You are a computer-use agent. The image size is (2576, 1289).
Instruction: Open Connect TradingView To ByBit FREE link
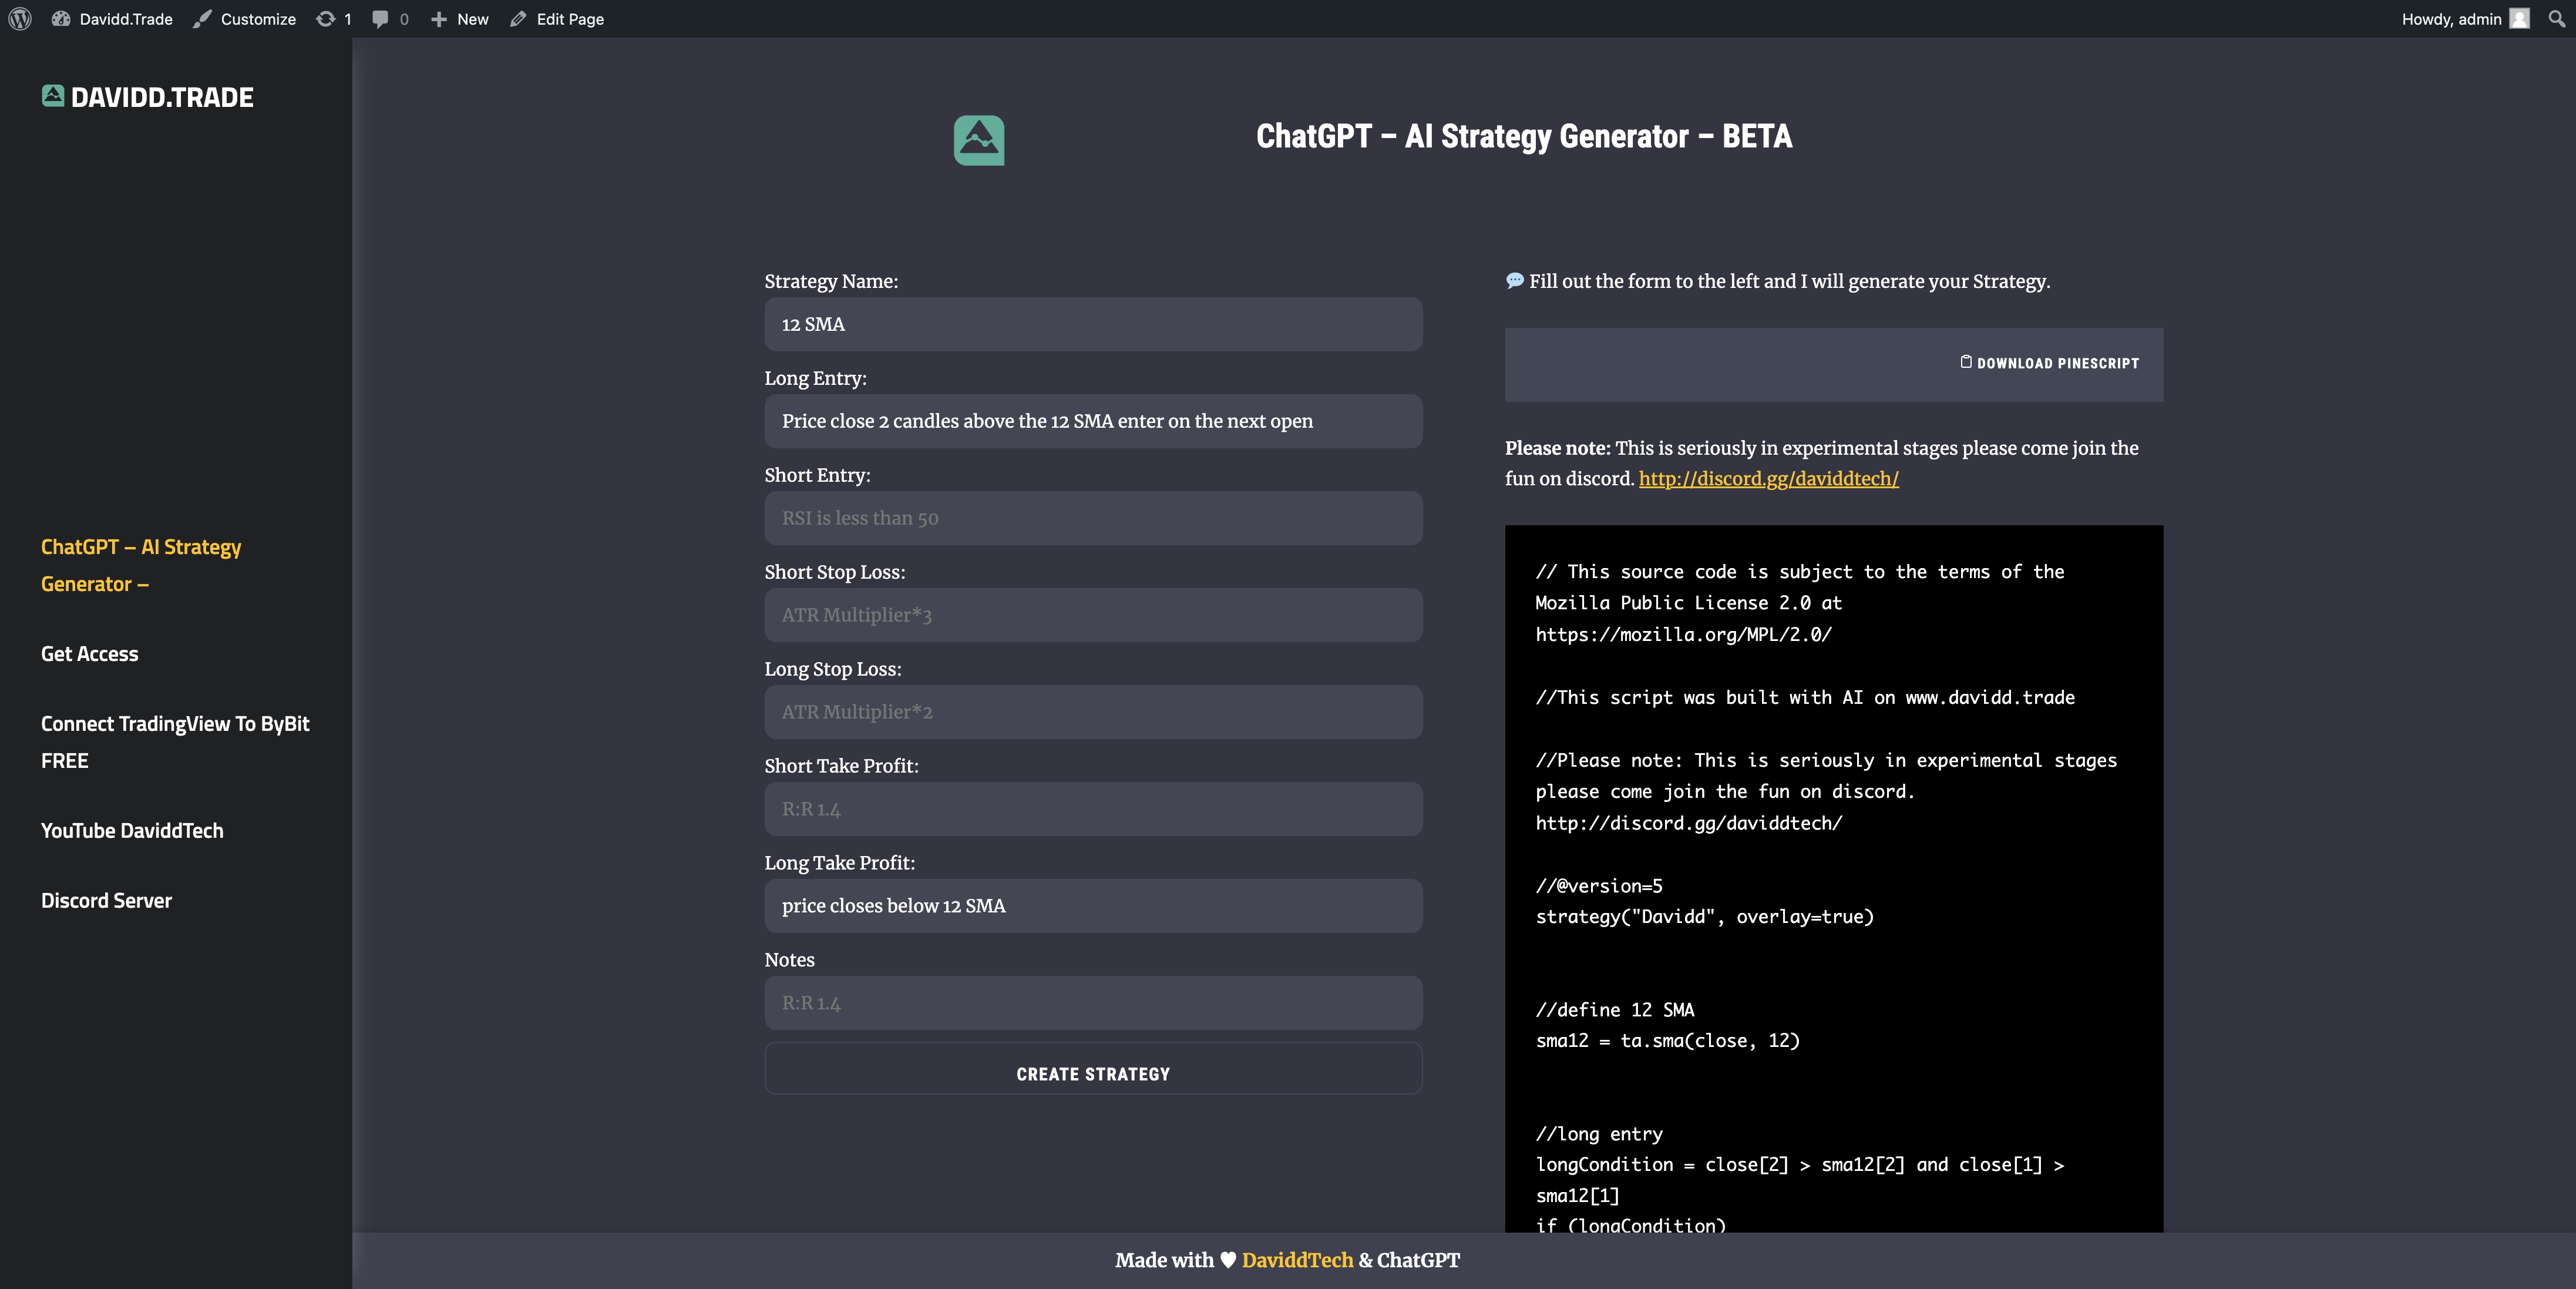click(175, 742)
